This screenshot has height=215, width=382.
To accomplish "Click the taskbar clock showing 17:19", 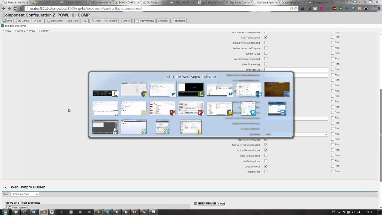I will [369, 212].
